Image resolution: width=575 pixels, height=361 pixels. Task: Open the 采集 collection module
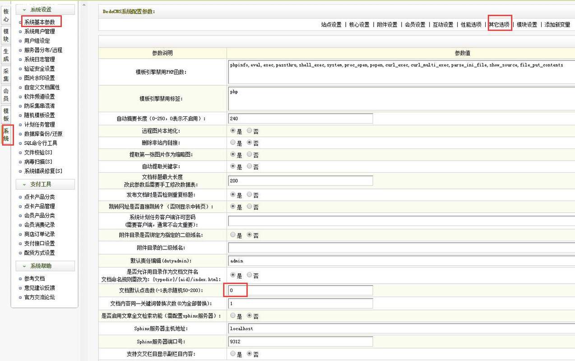5,75
